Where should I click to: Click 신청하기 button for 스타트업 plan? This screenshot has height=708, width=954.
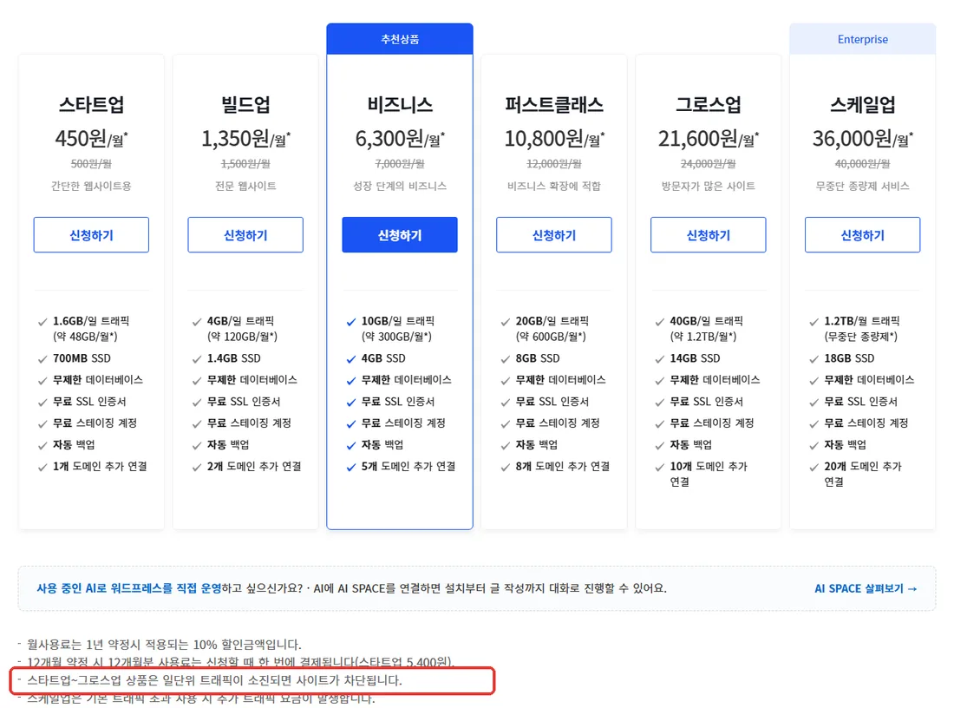pyautogui.click(x=91, y=235)
